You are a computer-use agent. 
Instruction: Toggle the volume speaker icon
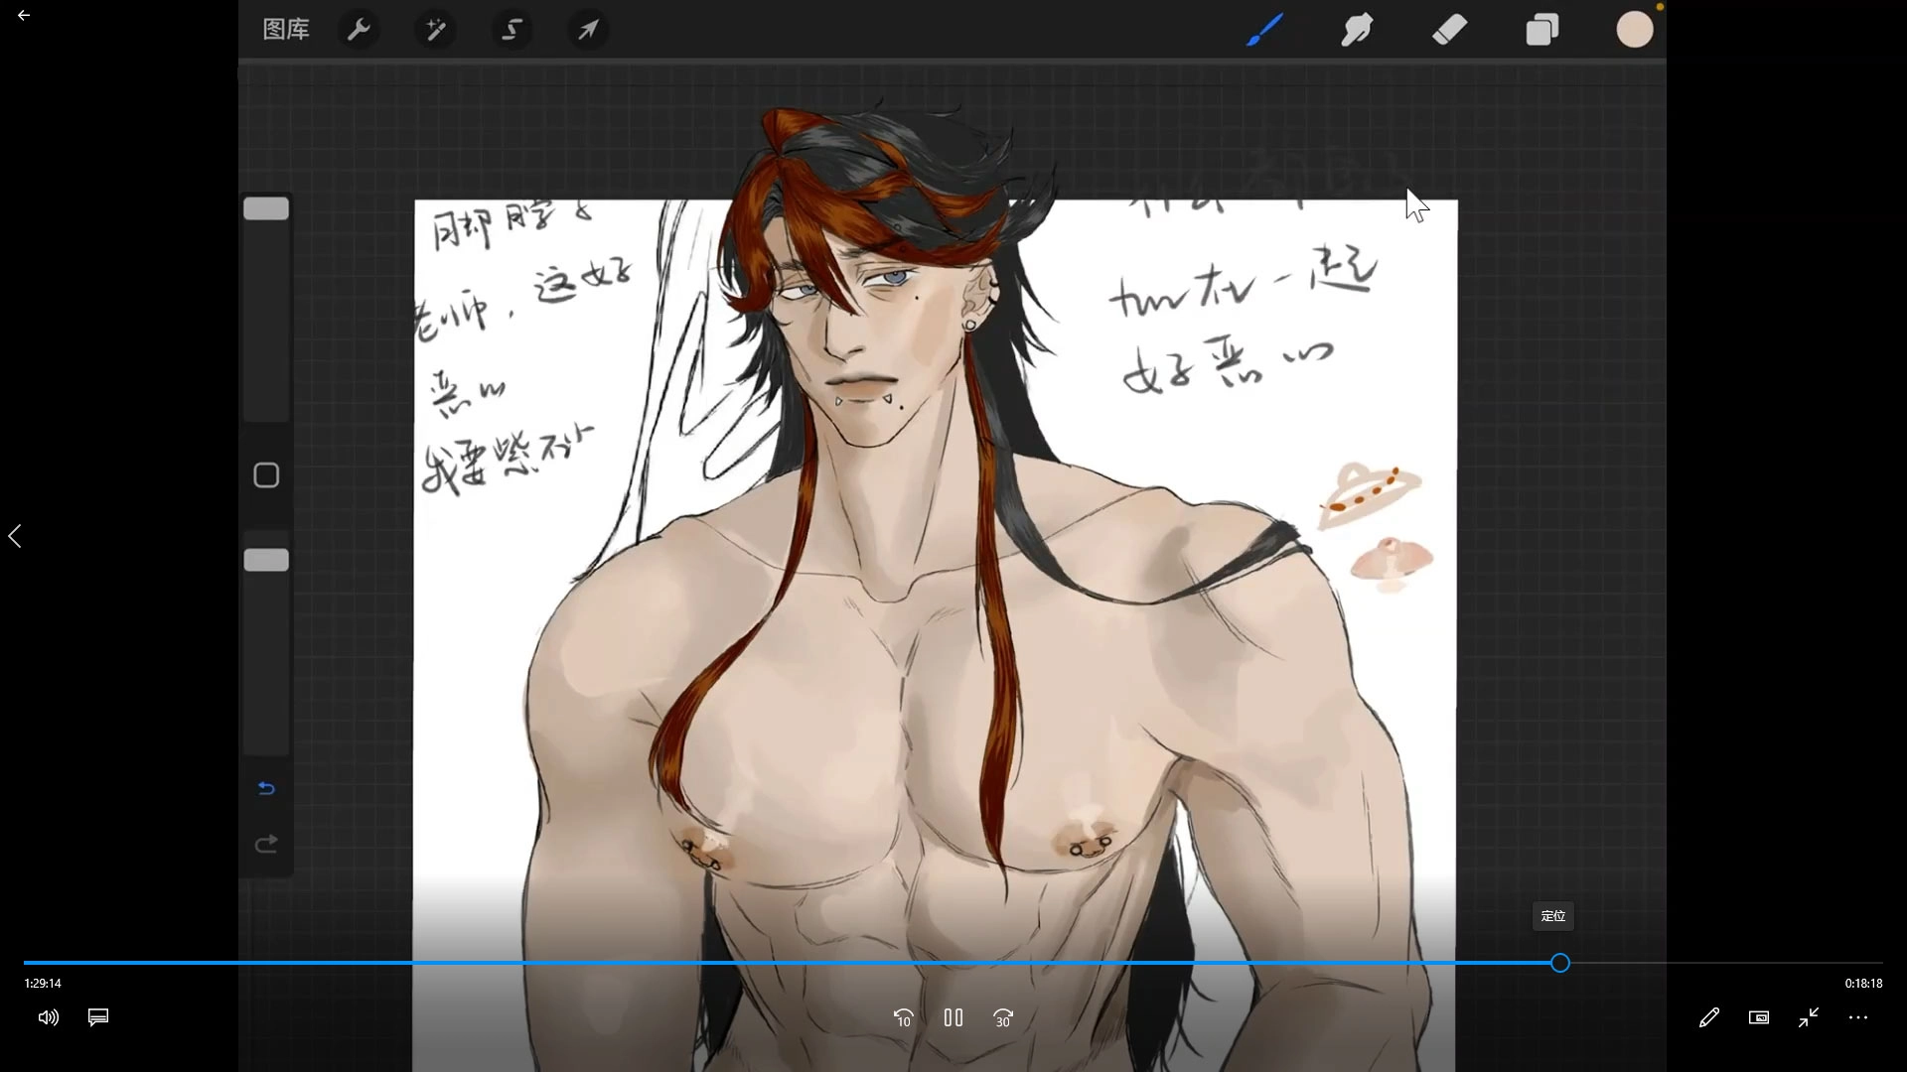48,1017
